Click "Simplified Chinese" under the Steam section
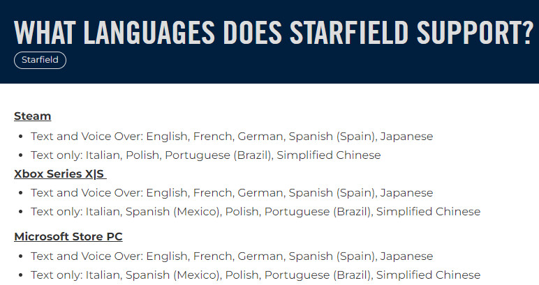The height and width of the screenshot is (285, 539). pos(329,155)
